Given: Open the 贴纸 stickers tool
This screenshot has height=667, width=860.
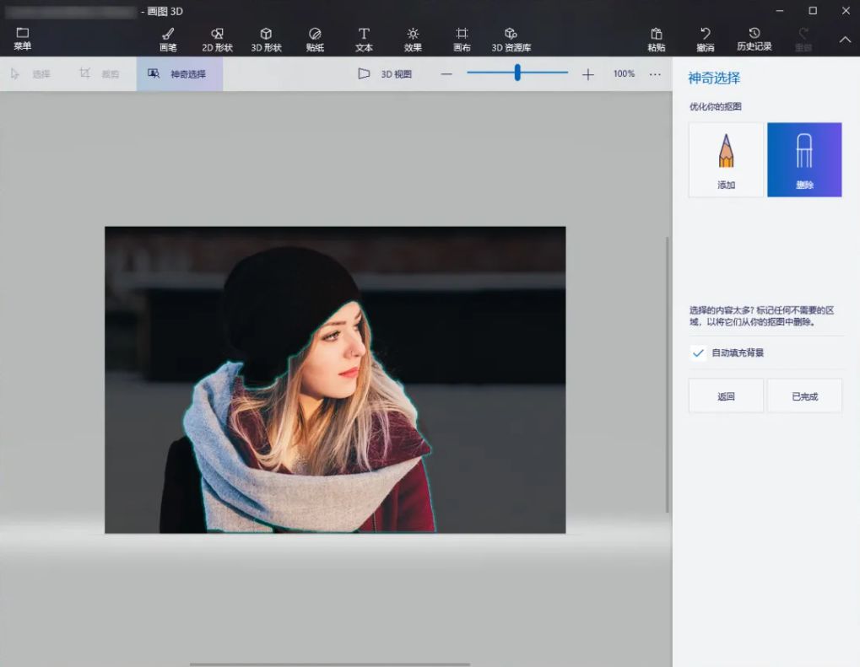Looking at the screenshot, I should coord(315,40).
